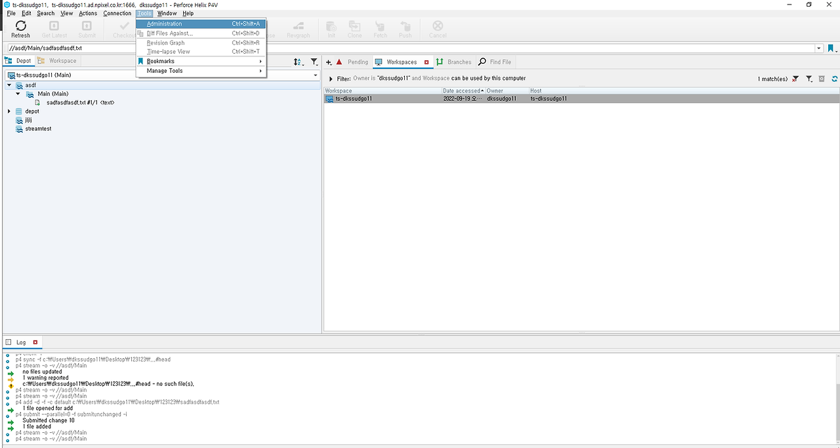Collapse the Main (Main) stream node
The height and width of the screenshot is (448, 840).
pos(18,94)
